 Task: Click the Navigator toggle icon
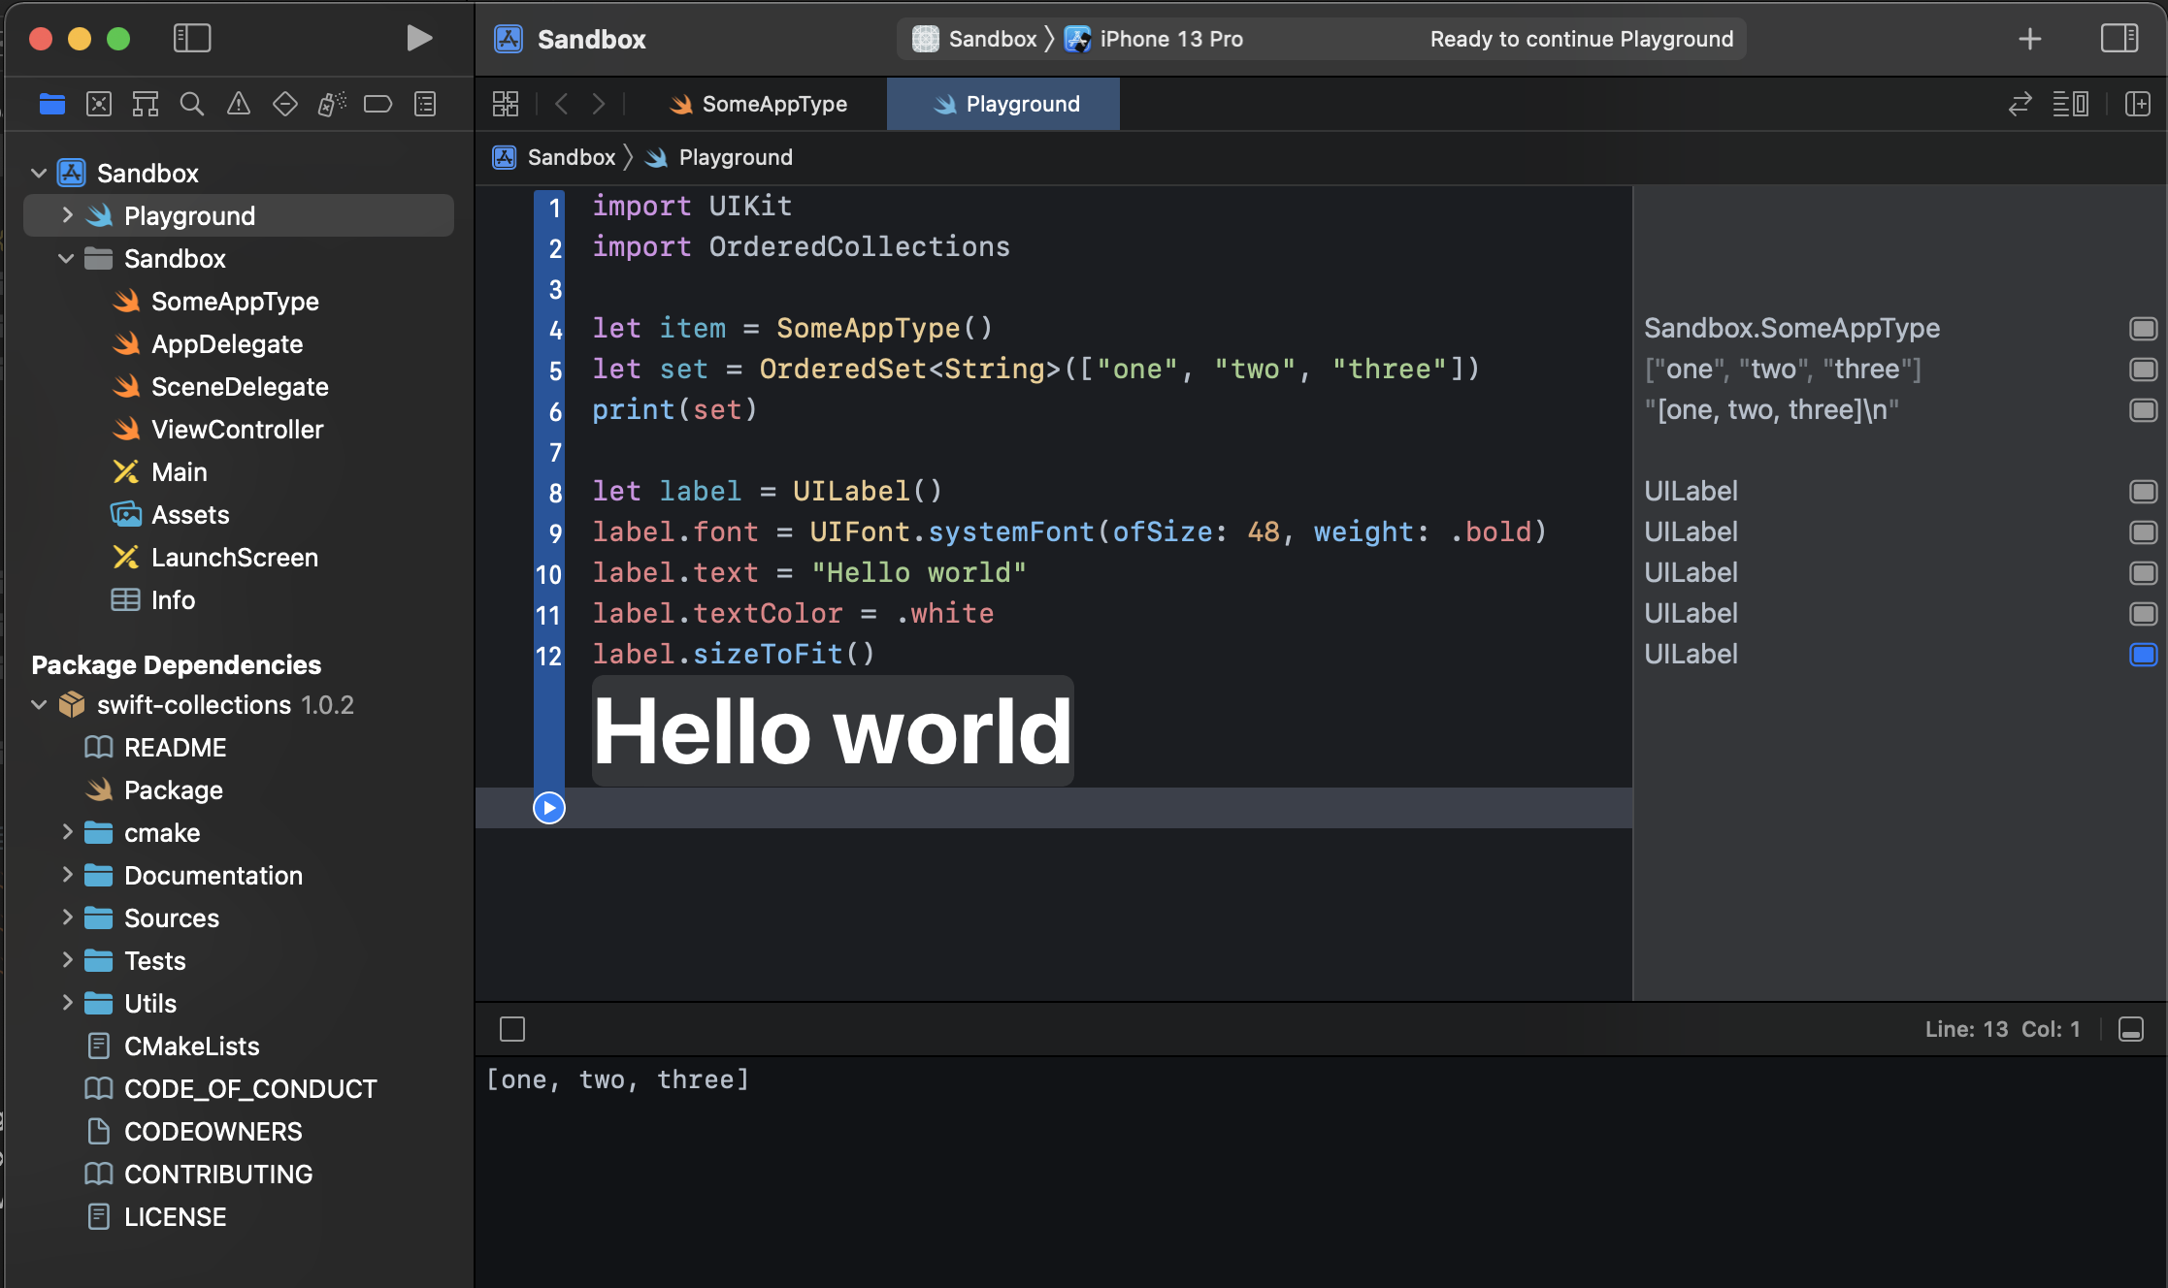192,39
